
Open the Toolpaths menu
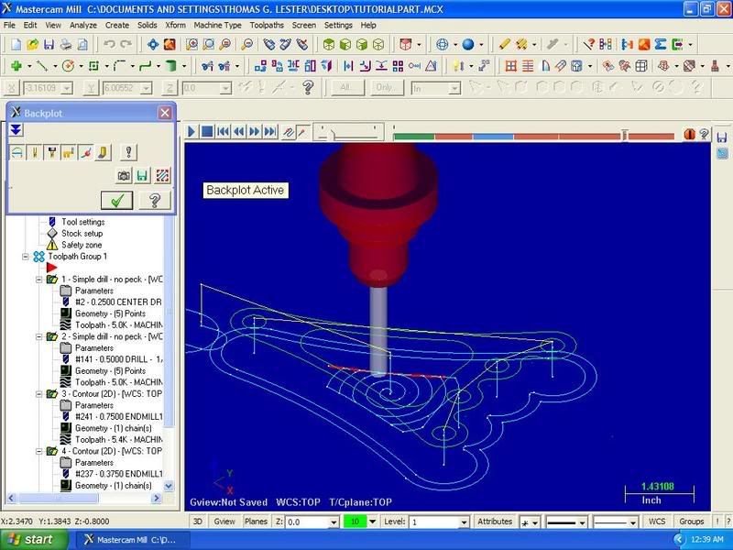pos(267,26)
